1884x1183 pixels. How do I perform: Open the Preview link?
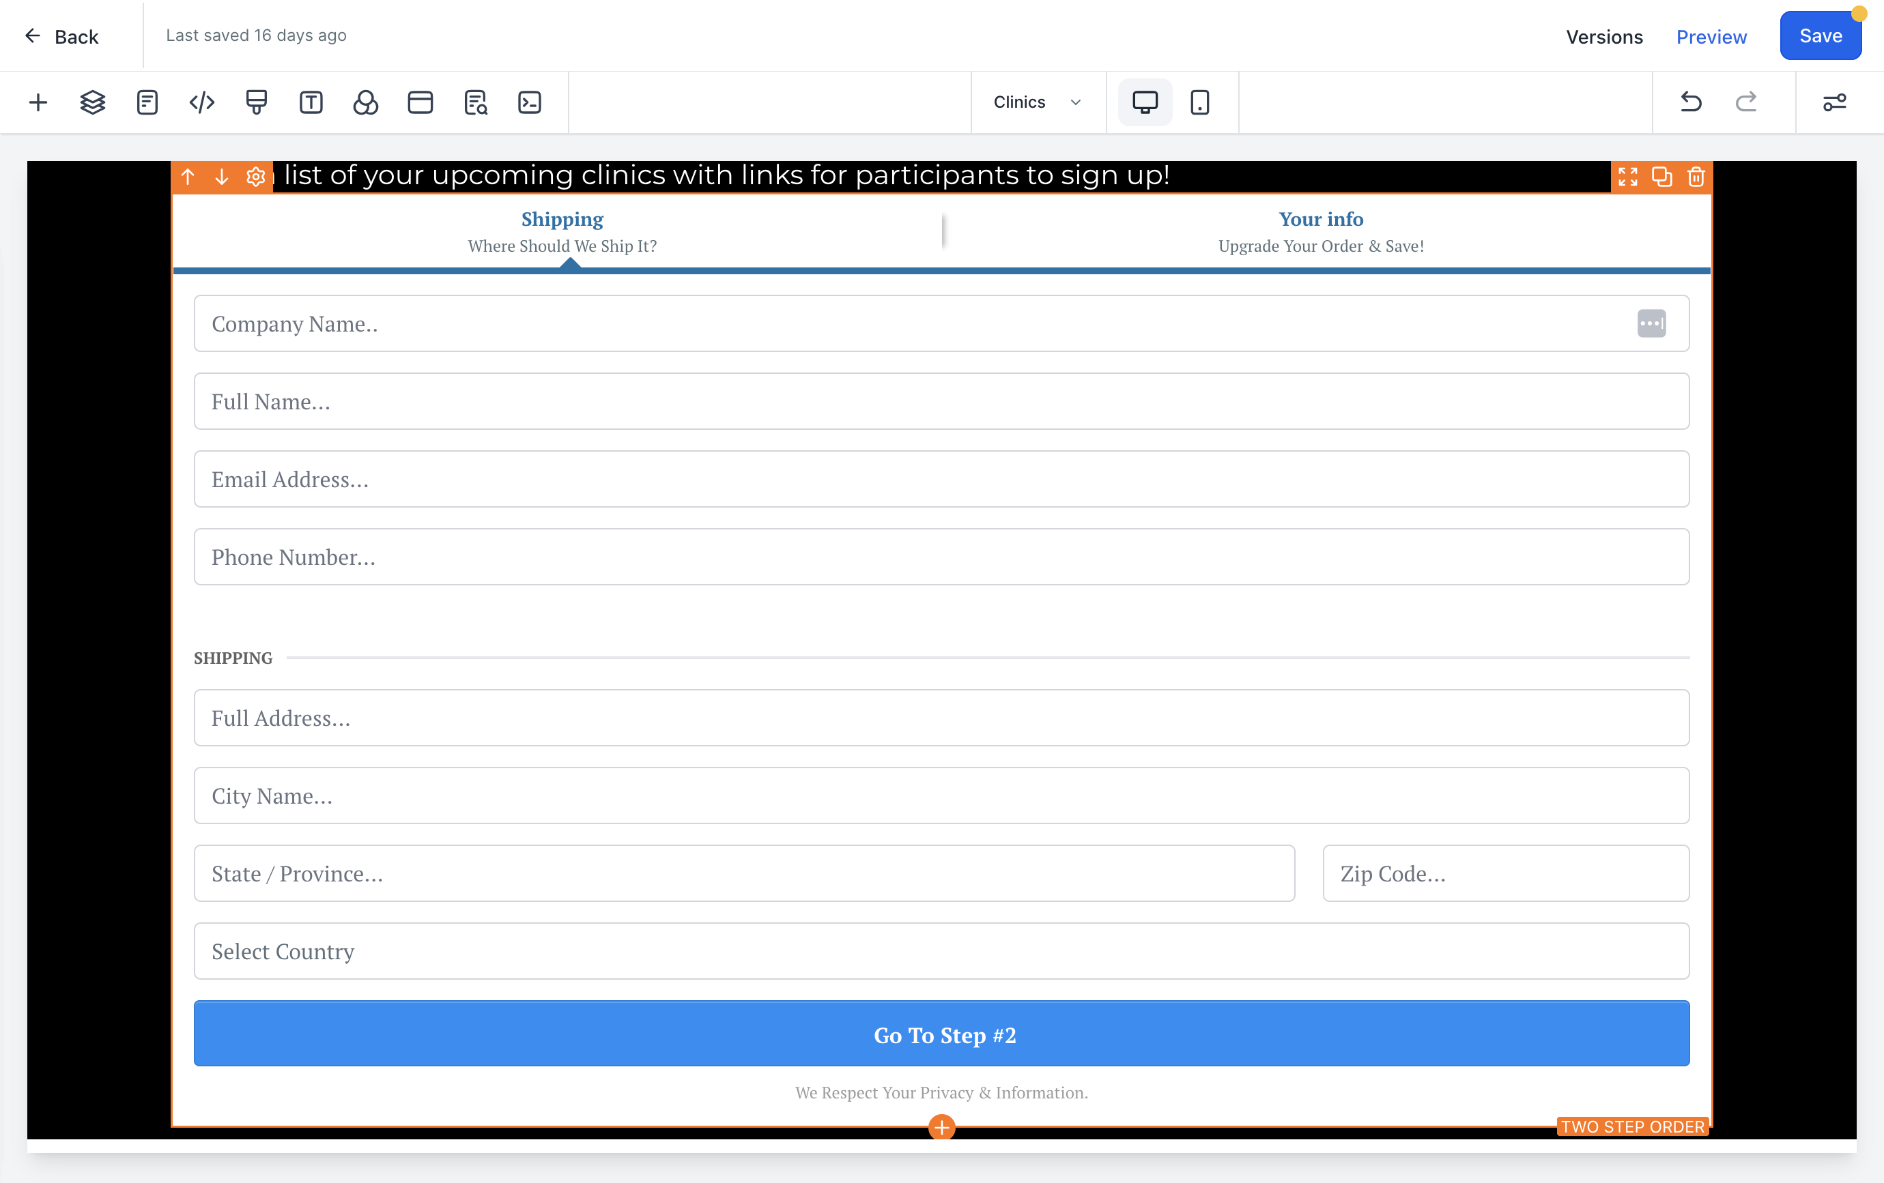1711,37
